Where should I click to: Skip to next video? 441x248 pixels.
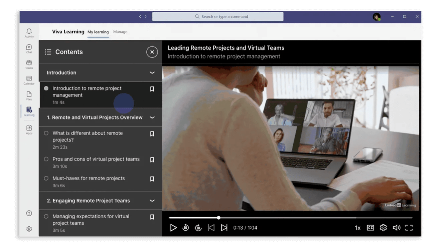pyautogui.click(x=224, y=228)
